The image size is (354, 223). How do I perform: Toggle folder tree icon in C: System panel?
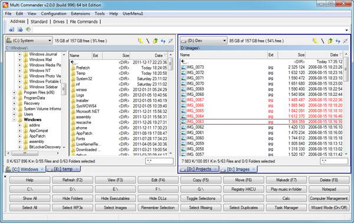pyautogui.click(x=140, y=41)
